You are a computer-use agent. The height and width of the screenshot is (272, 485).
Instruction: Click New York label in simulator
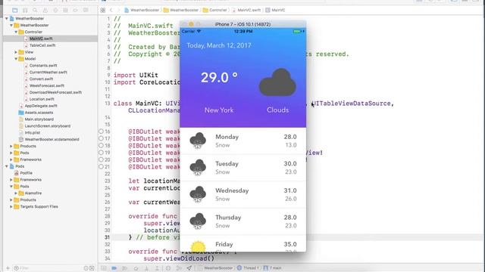click(x=219, y=110)
